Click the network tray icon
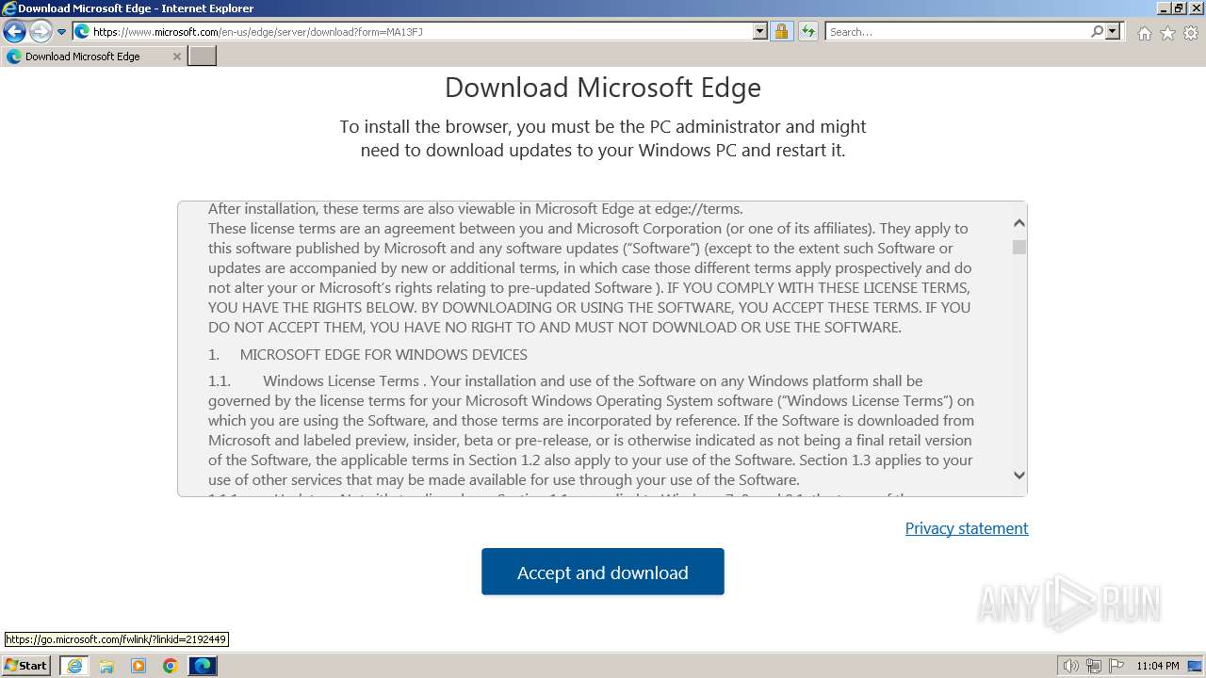The width and height of the screenshot is (1206, 678). (x=1094, y=666)
